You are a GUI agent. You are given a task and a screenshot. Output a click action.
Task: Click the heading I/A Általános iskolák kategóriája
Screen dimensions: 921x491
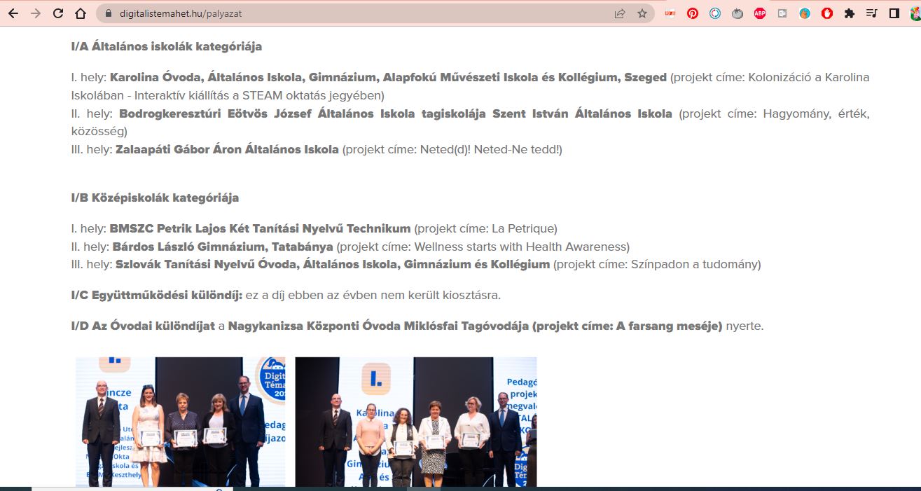(167, 47)
